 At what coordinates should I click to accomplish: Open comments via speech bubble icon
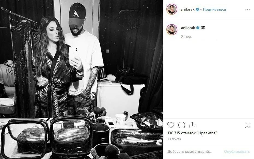point(182,125)
